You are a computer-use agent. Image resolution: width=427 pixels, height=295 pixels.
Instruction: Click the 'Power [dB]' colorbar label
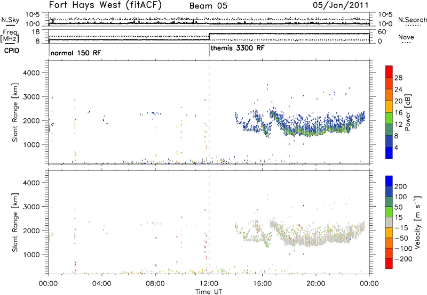point(408,112)
